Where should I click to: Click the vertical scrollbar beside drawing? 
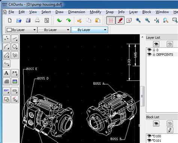pos(142,96)
